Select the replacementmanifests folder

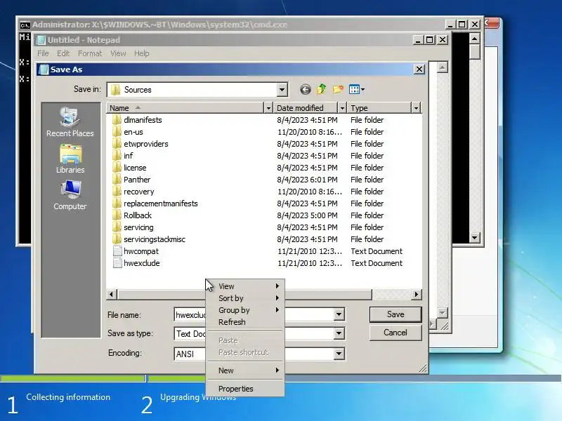155,203
